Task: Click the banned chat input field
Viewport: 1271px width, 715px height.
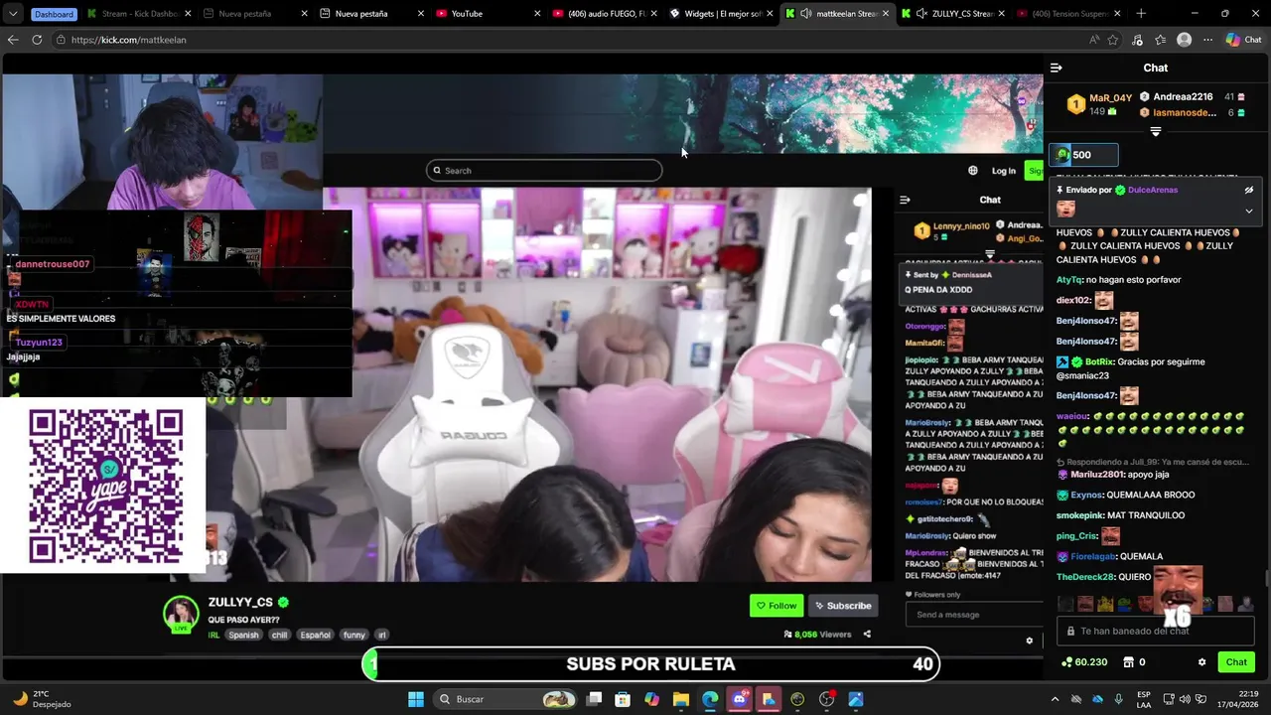Action: click(x=1155, y=631)
